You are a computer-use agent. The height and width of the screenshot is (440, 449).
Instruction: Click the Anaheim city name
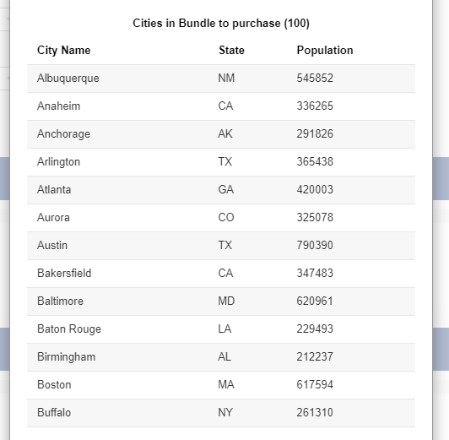(59, 106)
